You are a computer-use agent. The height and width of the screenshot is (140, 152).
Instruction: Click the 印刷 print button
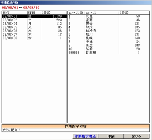pos(111,136)
